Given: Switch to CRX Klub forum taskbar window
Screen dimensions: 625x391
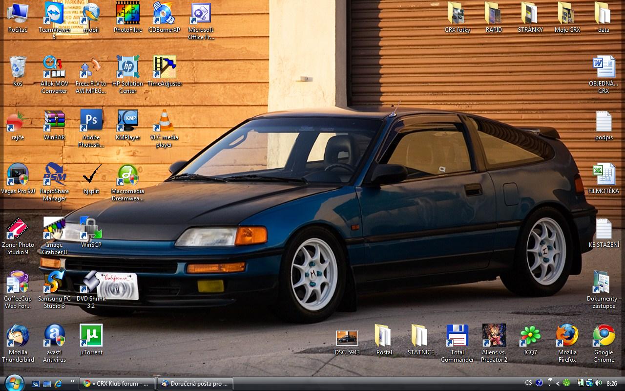Looking at the screenshot, I should (x=117, y=384).
